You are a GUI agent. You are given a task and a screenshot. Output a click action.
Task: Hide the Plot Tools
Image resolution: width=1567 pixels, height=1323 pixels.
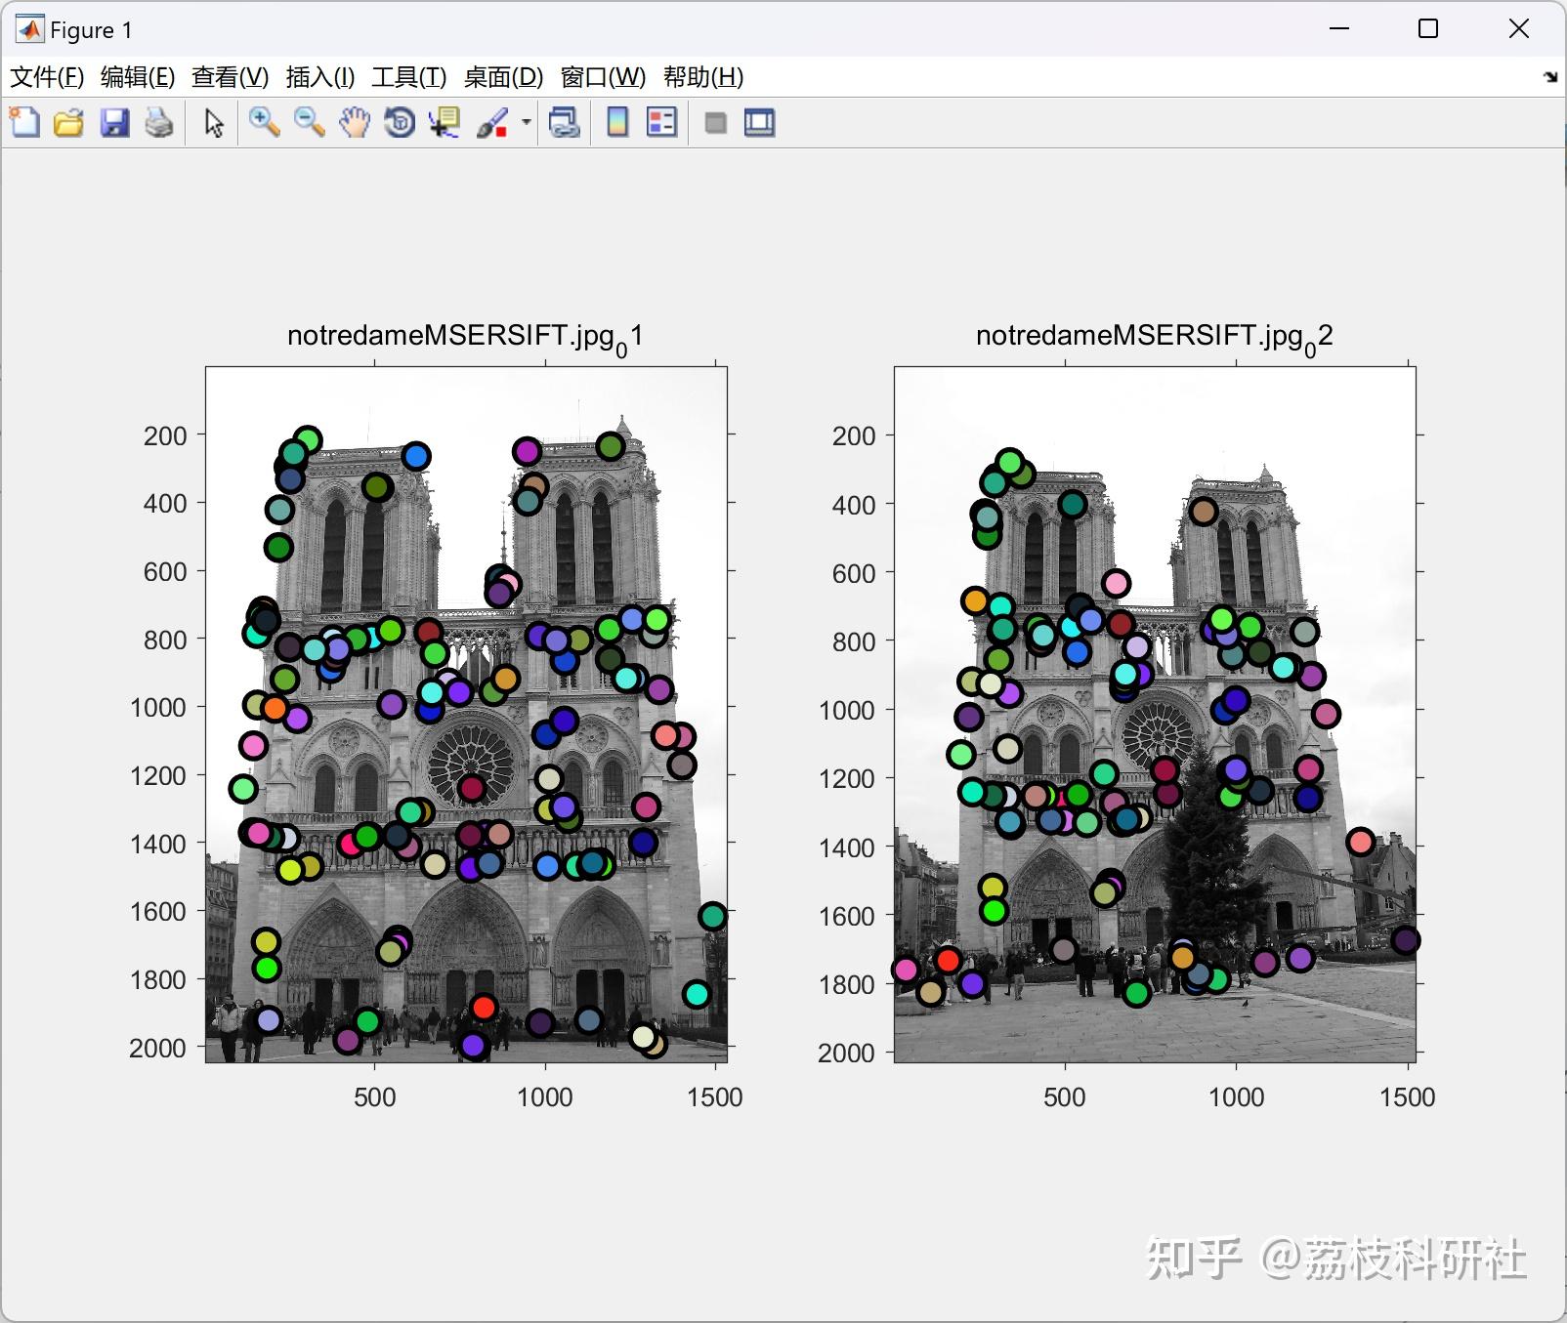coord(714,122)
